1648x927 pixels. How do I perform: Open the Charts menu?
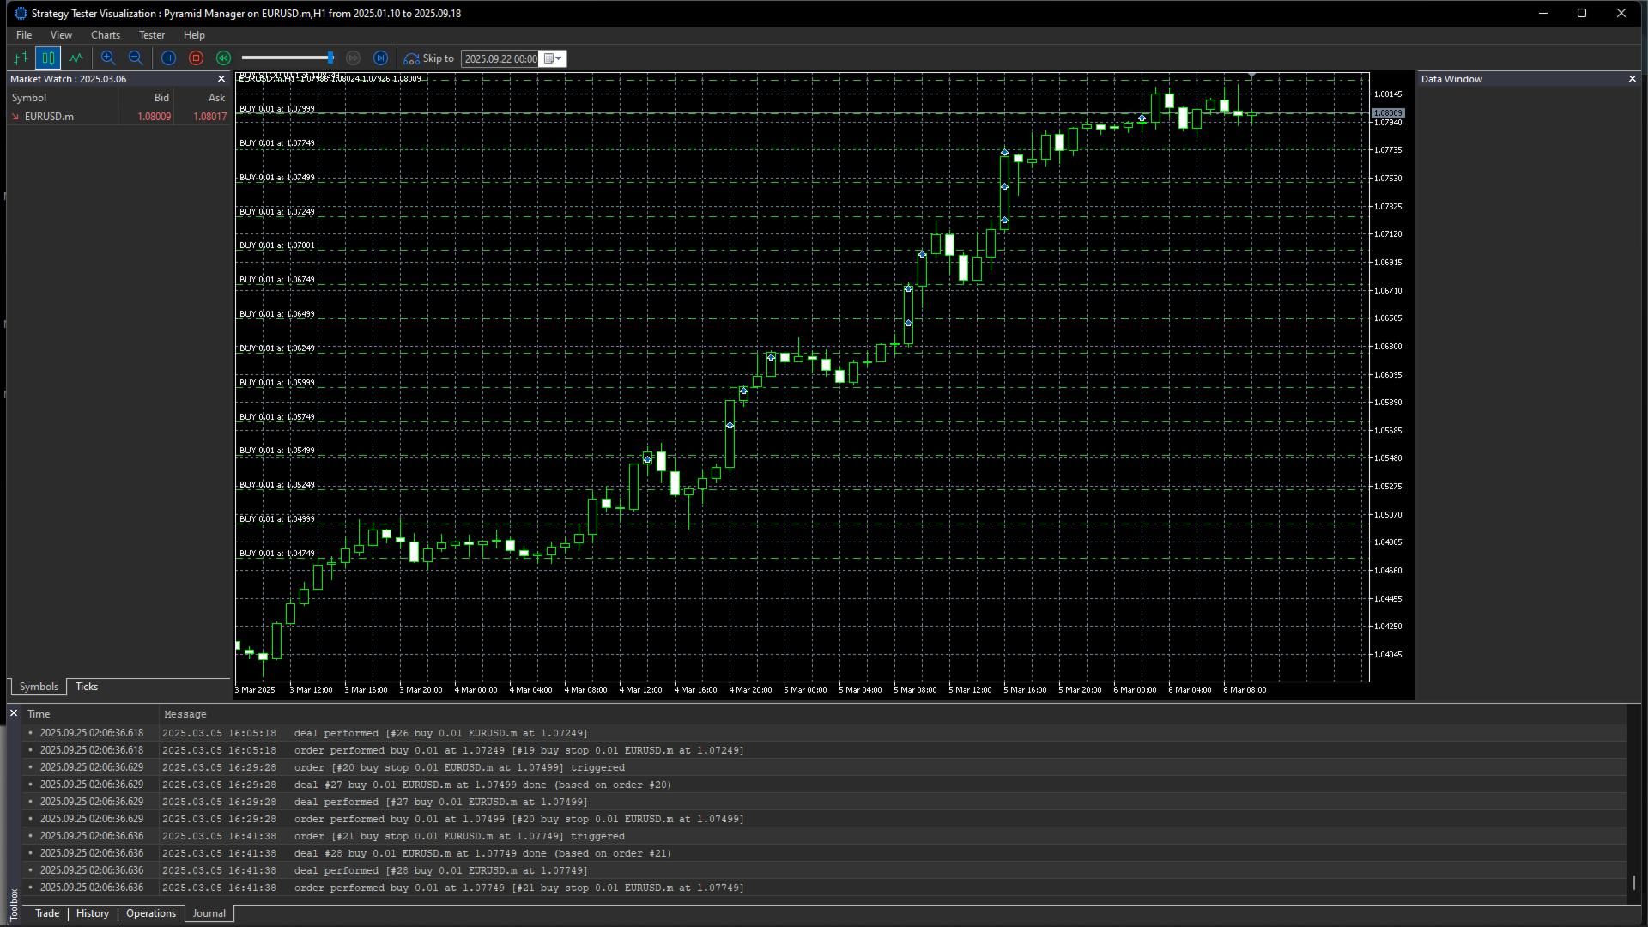pyautogui.click(x=106, y=35)
